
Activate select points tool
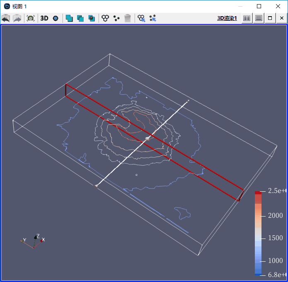click(x=116, y=18)
